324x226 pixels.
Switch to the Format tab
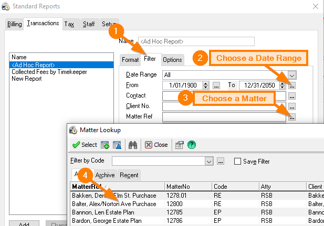tap(130, 60)
